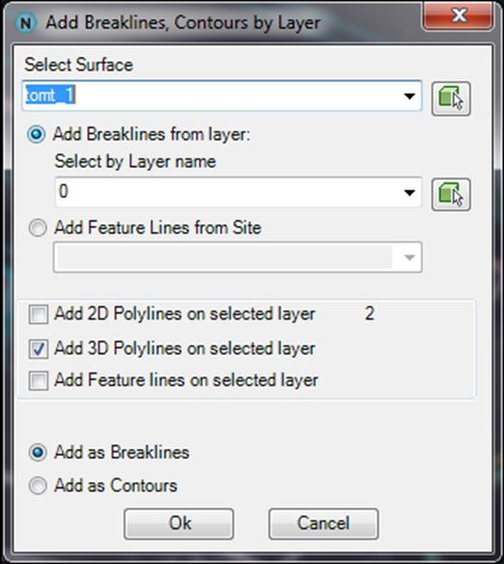Choose Add as Contours radio option
504x564 pixels.
(38, 486)
